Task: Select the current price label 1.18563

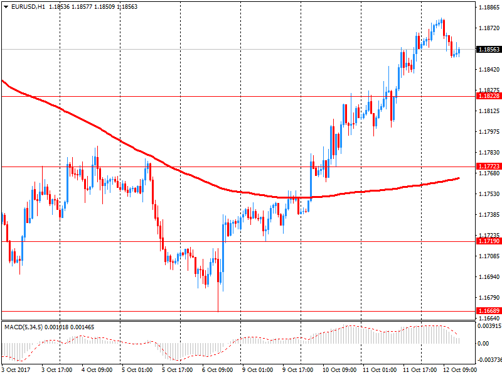Action: [x=489, y=50]
